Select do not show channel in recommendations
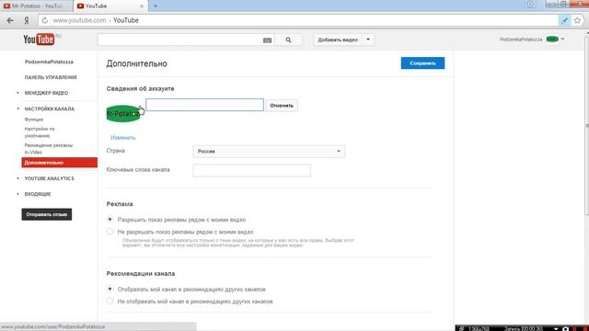 click(x=110, y=301)
